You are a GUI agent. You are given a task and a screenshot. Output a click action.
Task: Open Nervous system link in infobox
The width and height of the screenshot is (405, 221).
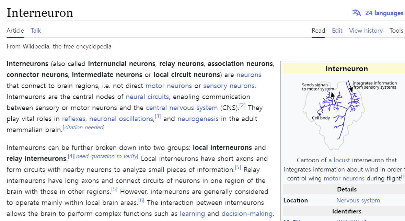[x=358, y=200]
